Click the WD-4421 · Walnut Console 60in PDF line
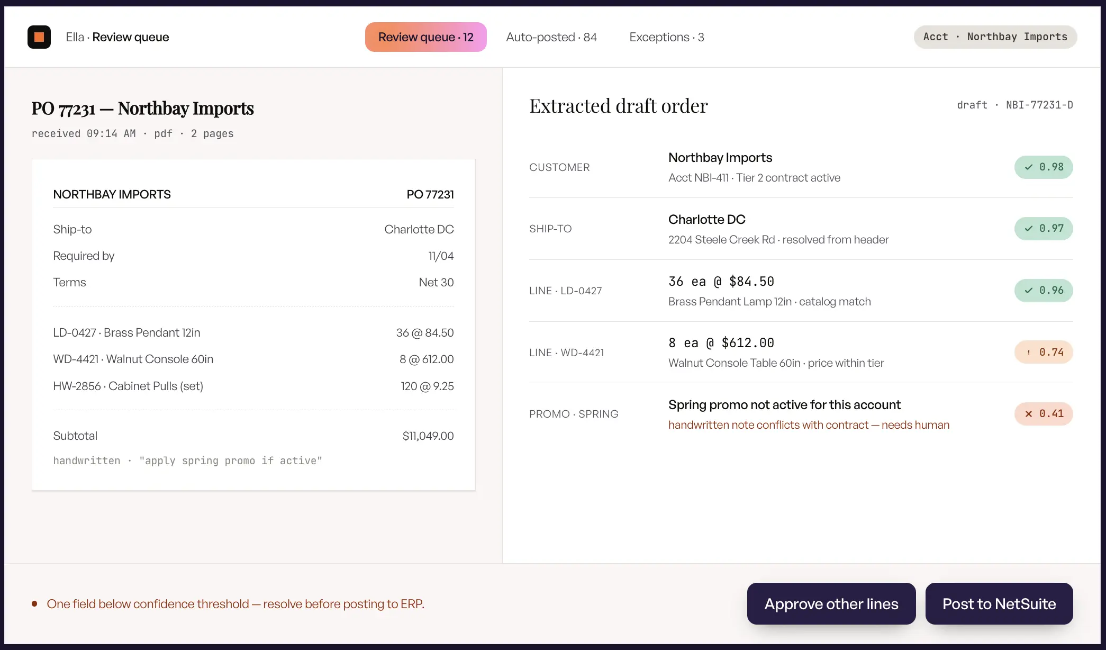1106x650 pixels. pos(133,359)
